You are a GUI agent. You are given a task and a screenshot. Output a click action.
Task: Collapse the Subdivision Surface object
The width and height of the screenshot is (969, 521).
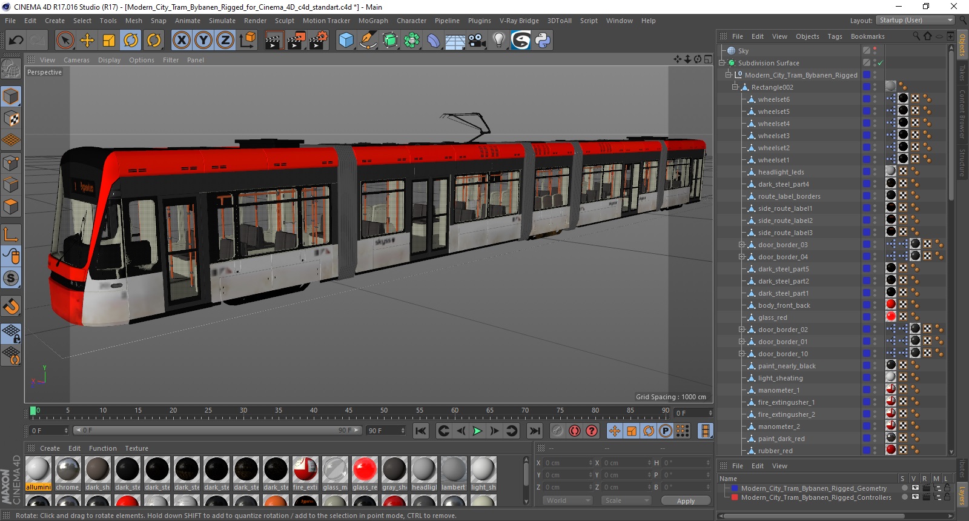pos(722,63)
